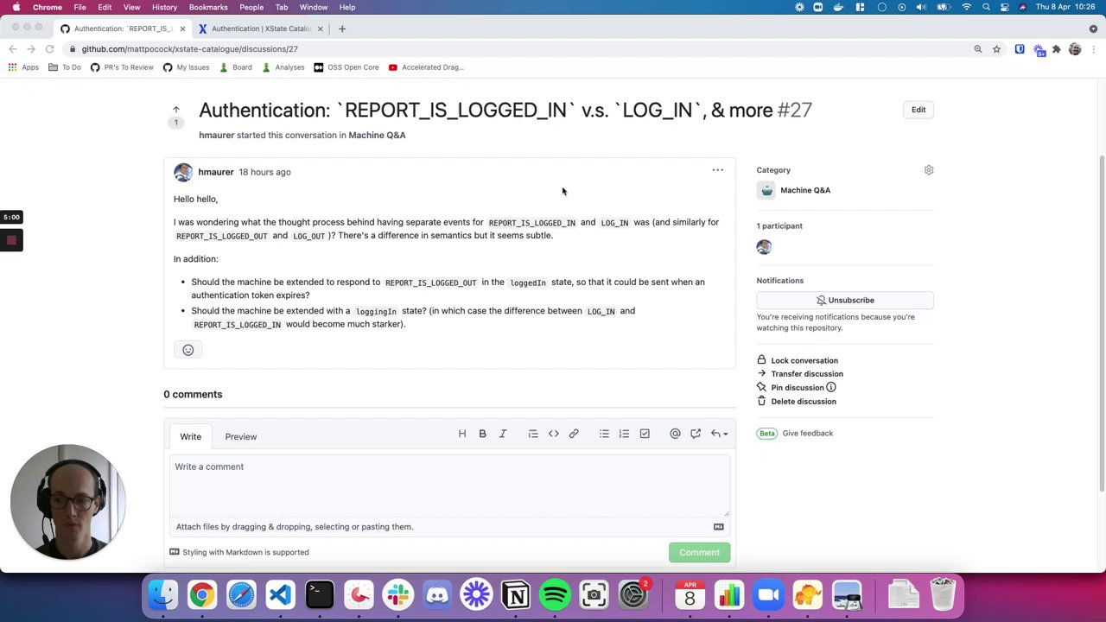Insert bulleted list in comment toolbar
Image resolution: width=1106 pixels, height=622 pixels.
(x=604, y=434)
